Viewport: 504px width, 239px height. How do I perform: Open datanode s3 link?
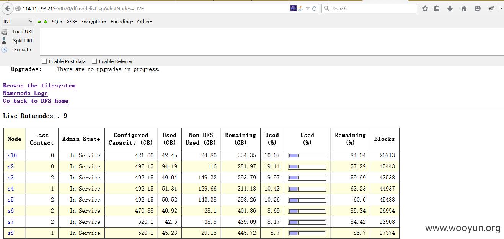(11, 178)
